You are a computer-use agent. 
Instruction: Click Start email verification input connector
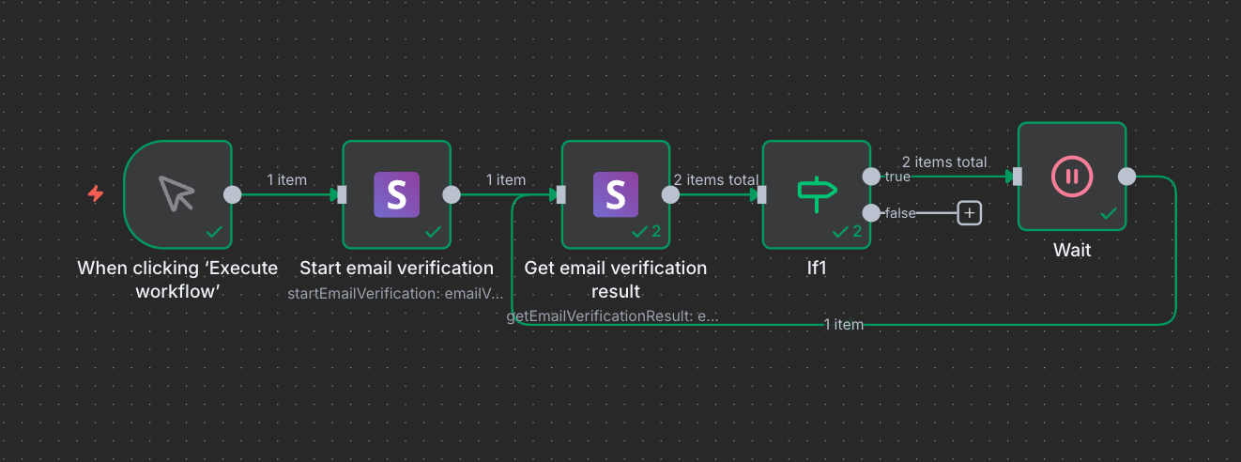tap(343, 194)
